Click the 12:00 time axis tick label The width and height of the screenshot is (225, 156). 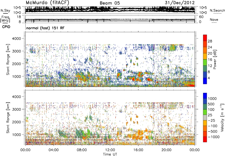(110, 150)
